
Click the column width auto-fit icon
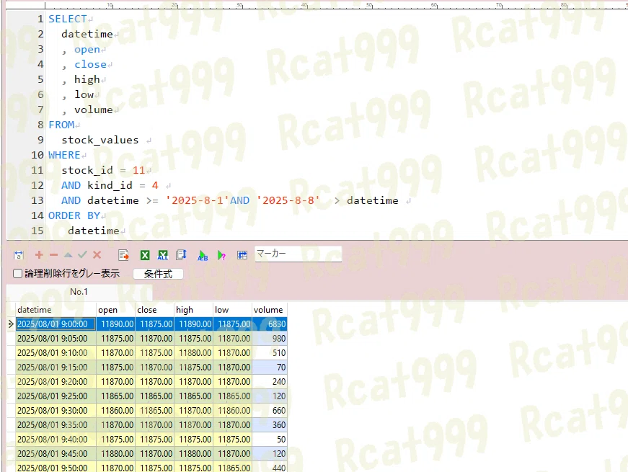click(x=19, y=255)
